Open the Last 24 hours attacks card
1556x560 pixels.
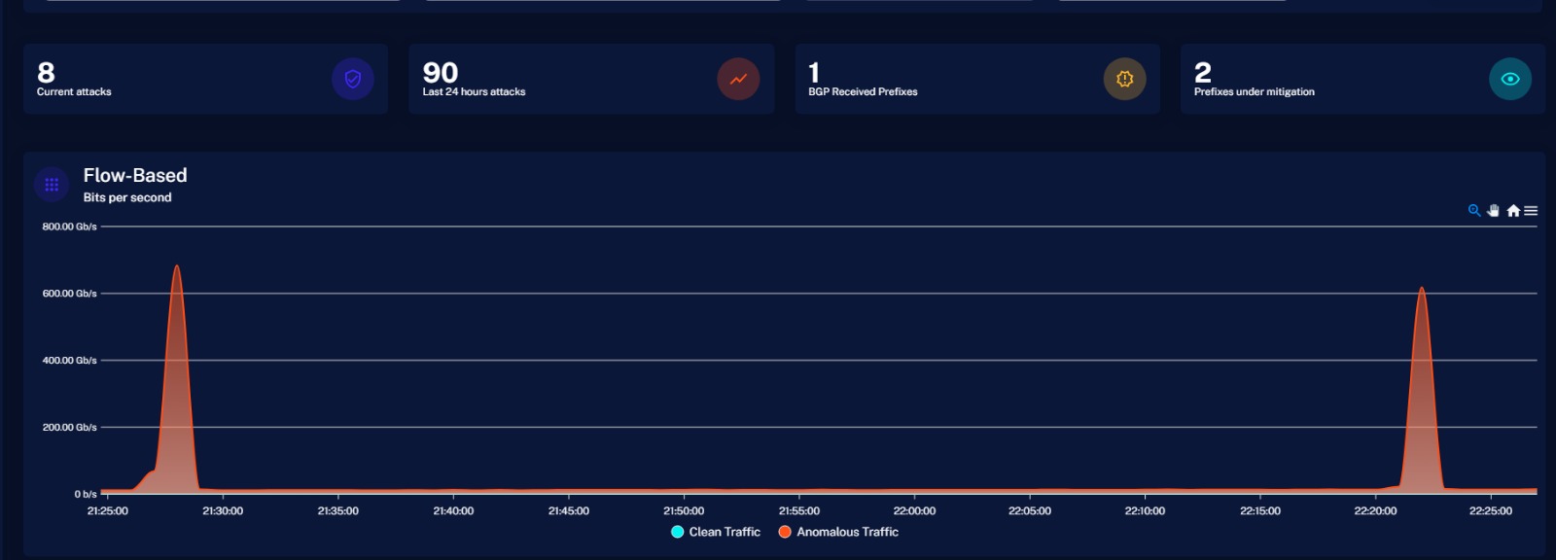(564, 79)
